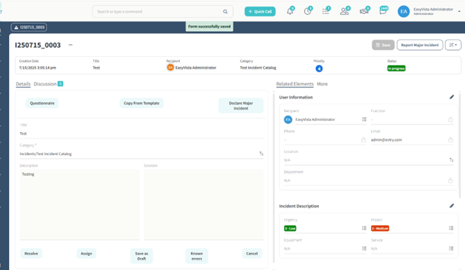Open the Questionnaire button

[42, 103]
